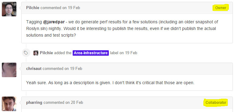Open chrisaut's profile avatar
The width and height of the screenshot is (235, 112).
[x=9, y=70]
